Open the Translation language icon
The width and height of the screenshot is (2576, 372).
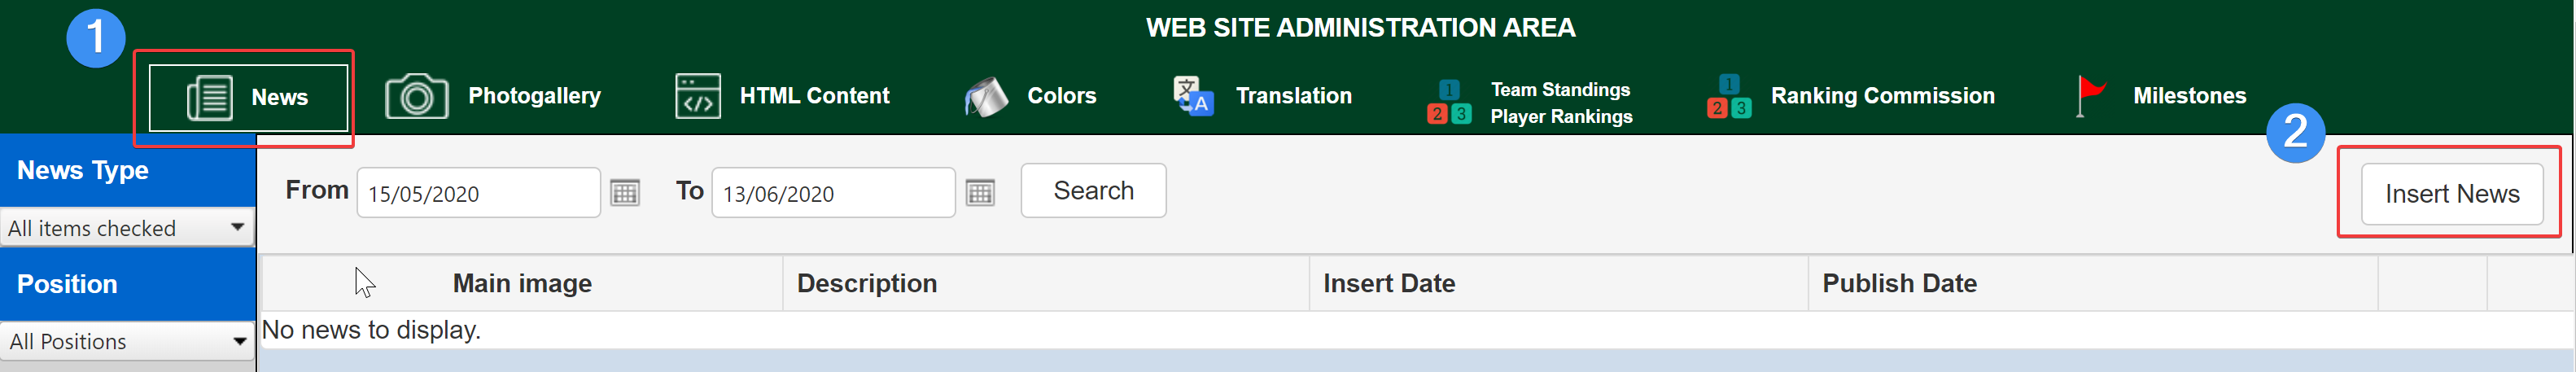tap(1193, 96)
